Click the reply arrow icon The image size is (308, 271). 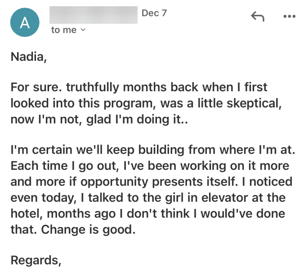pyautogui.click(x=258, y=16)
